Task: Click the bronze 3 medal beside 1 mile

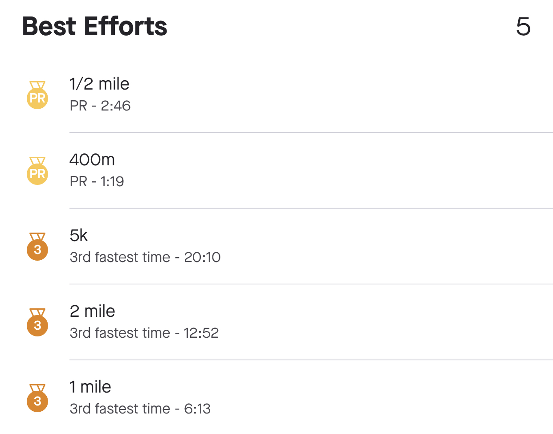Action: click(x=37, y=399)
